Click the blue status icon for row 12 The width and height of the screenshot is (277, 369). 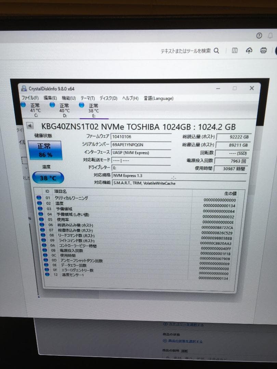click(x=47, y=274)
